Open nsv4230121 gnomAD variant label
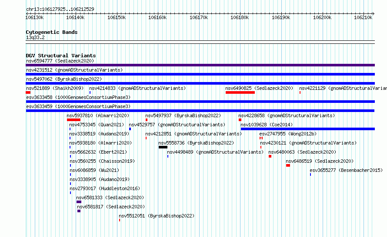Screen dimensions: 387x237 click(308, 143)
